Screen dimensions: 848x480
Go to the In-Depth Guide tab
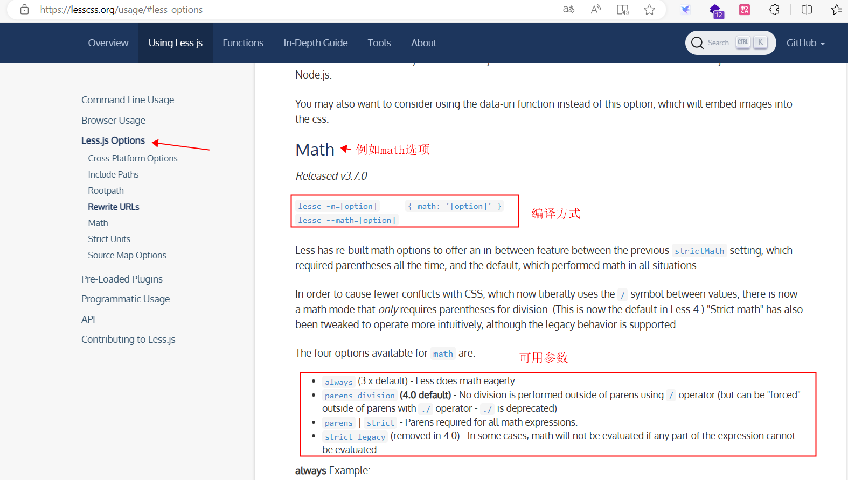coord(315,43)
